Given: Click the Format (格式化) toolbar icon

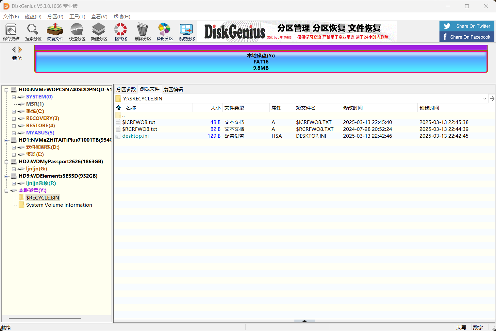Looking at the screenshot, I should tap(121, 32).
